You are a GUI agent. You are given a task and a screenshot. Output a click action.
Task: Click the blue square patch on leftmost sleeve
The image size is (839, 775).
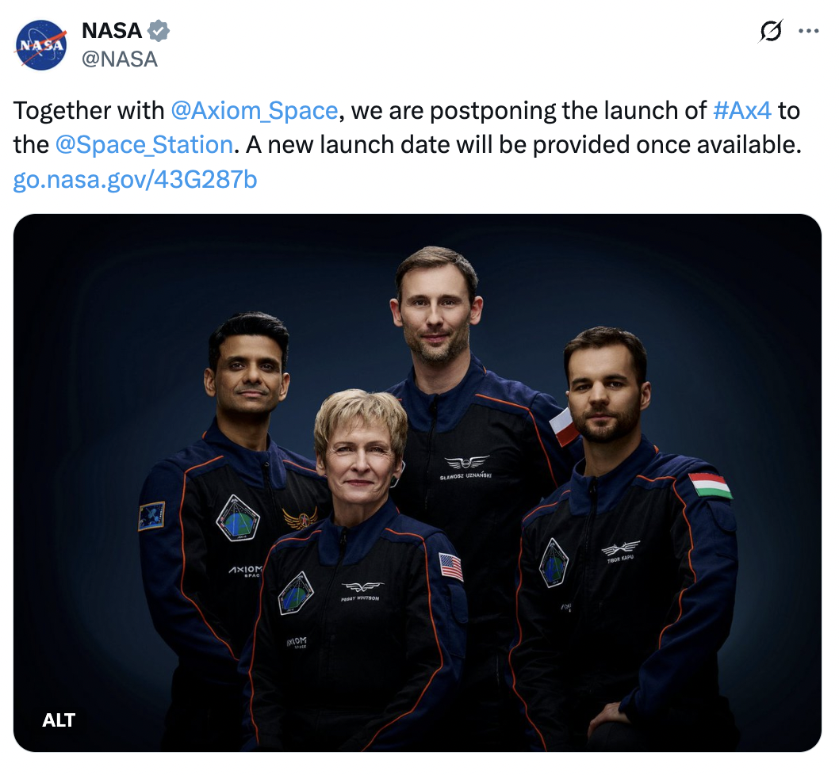pyautogui.click(x=151, y=515)
